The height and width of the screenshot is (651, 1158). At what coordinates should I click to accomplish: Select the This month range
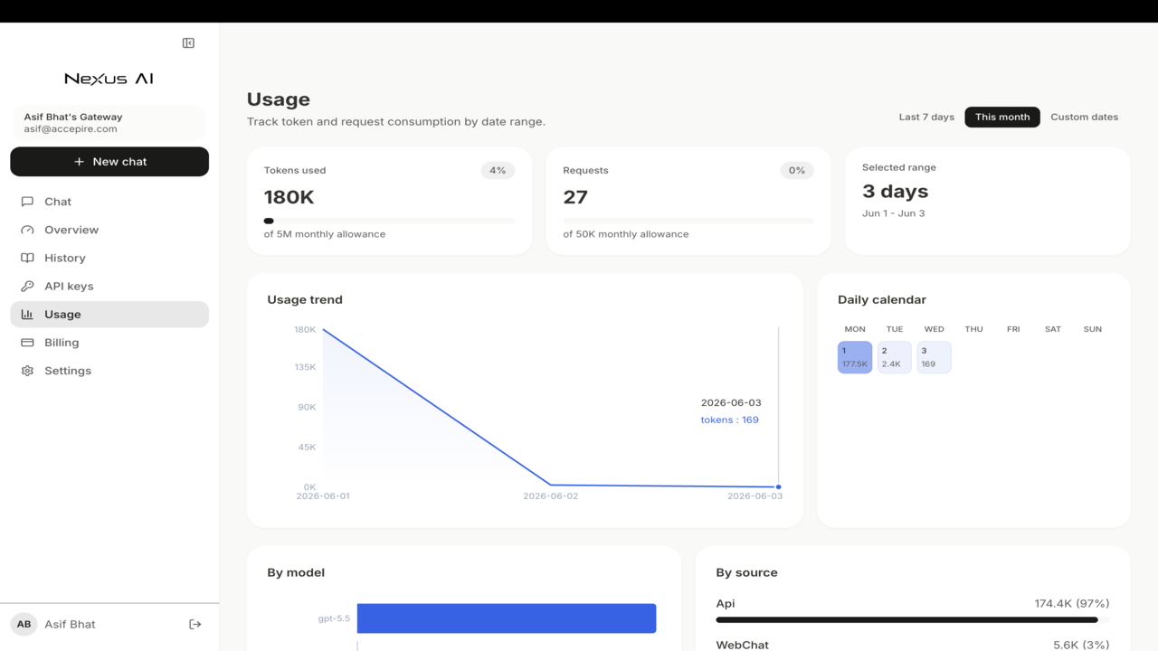tap(1002, 117)
